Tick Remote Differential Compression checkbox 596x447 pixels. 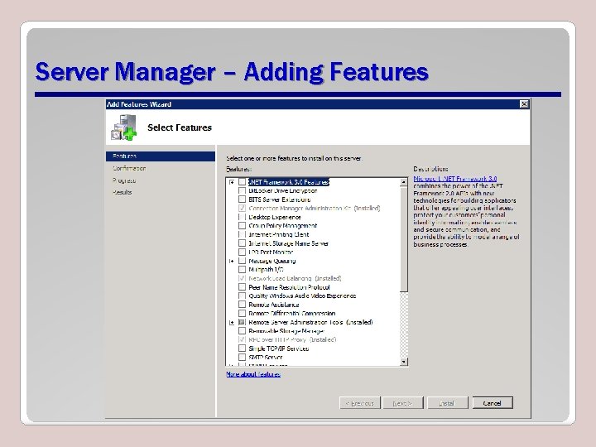[x=242, y=313]
